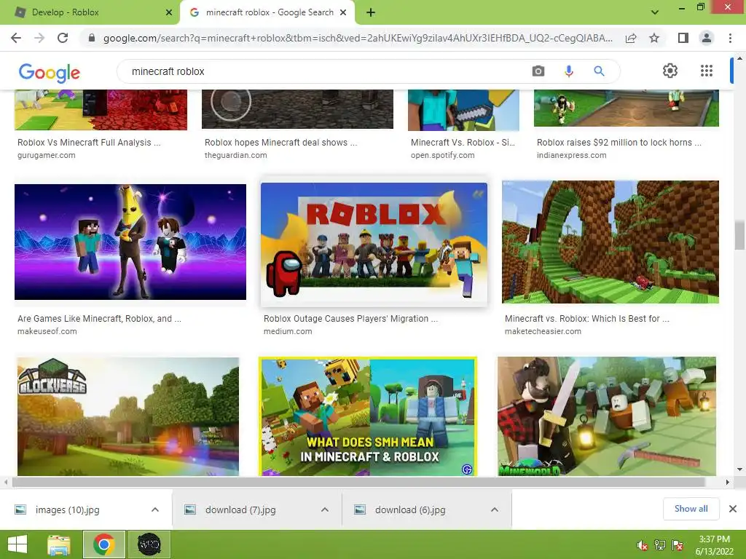Open downloaded download (7).jpg file
This screenshot has width=746, height=559.
point(240,510)
